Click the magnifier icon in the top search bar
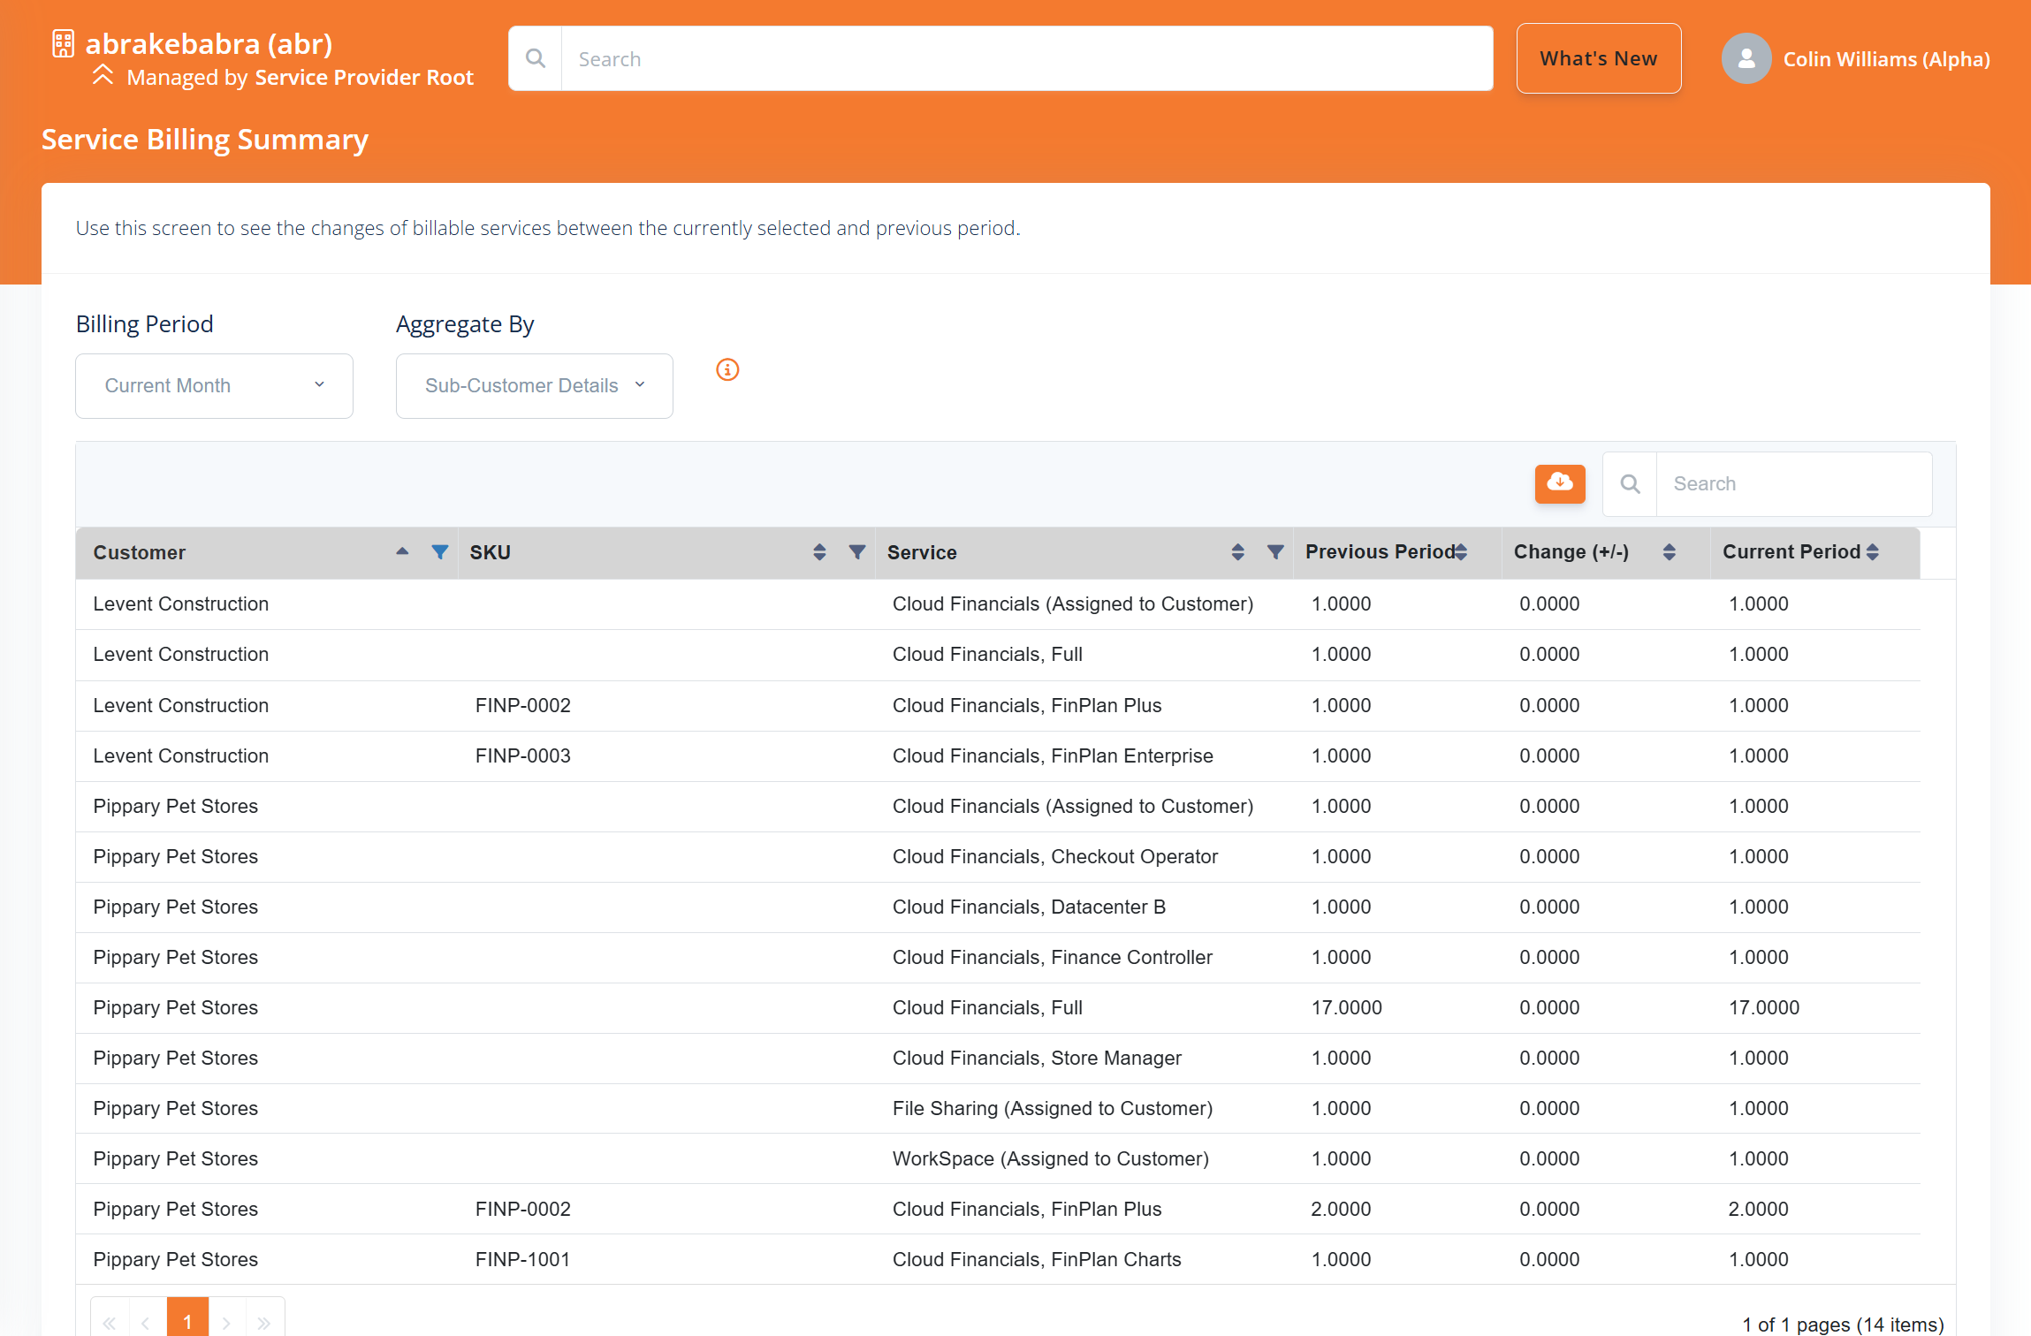 coord(536,58)
